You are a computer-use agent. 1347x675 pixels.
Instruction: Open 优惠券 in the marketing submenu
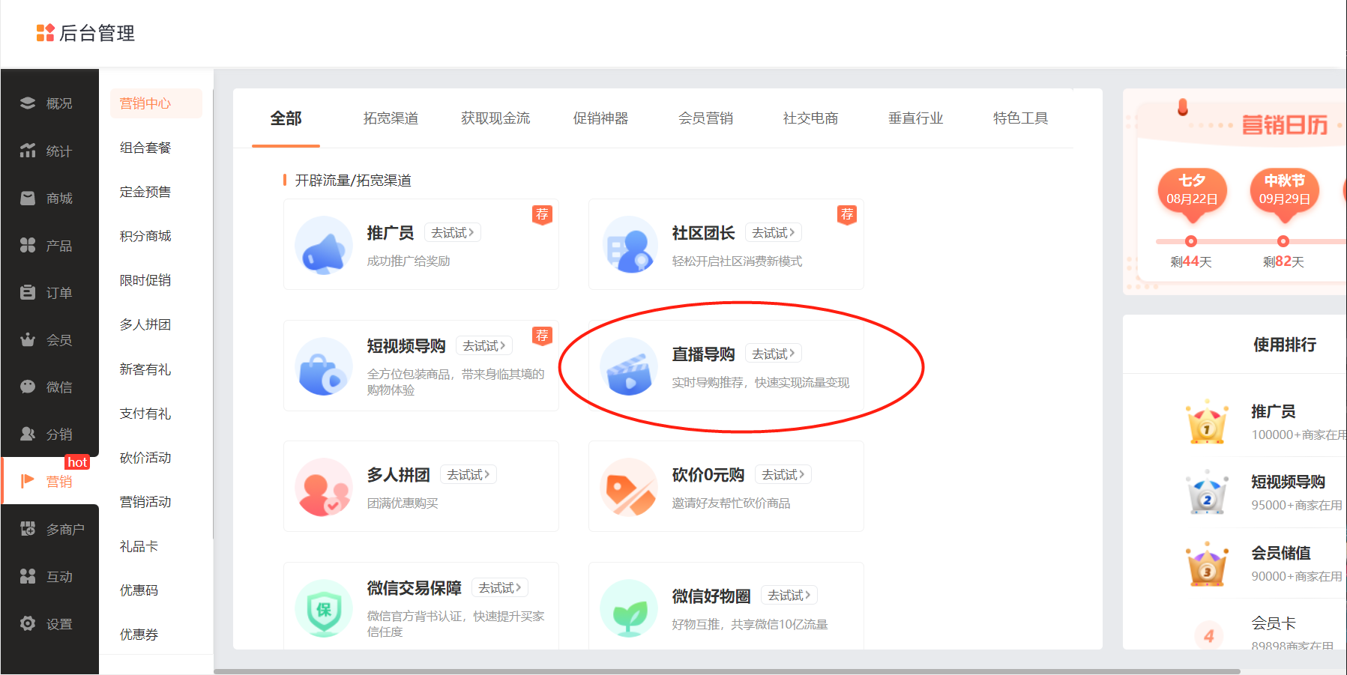(139, 635)
